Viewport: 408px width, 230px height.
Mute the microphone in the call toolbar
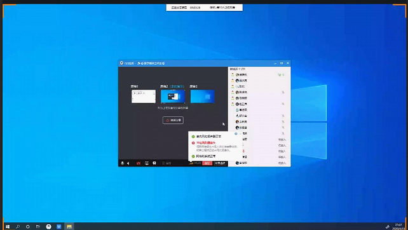pyautogui.click(x=122, y=163)
